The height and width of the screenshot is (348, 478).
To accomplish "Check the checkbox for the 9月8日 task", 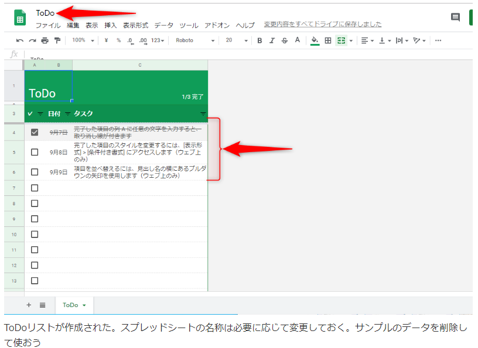I will point(35,152).
